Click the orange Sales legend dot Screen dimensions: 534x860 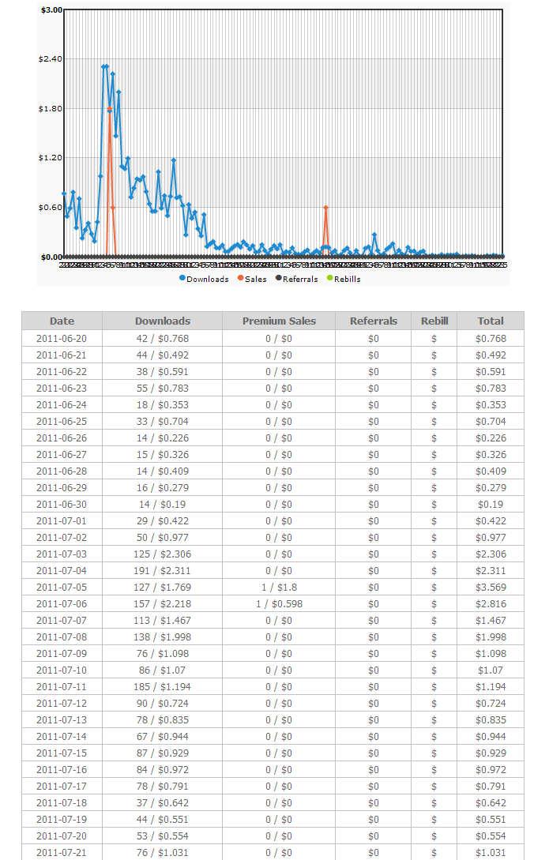pyautogui.click(x=240, y=278)
